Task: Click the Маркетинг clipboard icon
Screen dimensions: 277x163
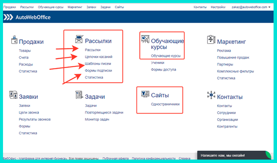Action: [211, 39]
